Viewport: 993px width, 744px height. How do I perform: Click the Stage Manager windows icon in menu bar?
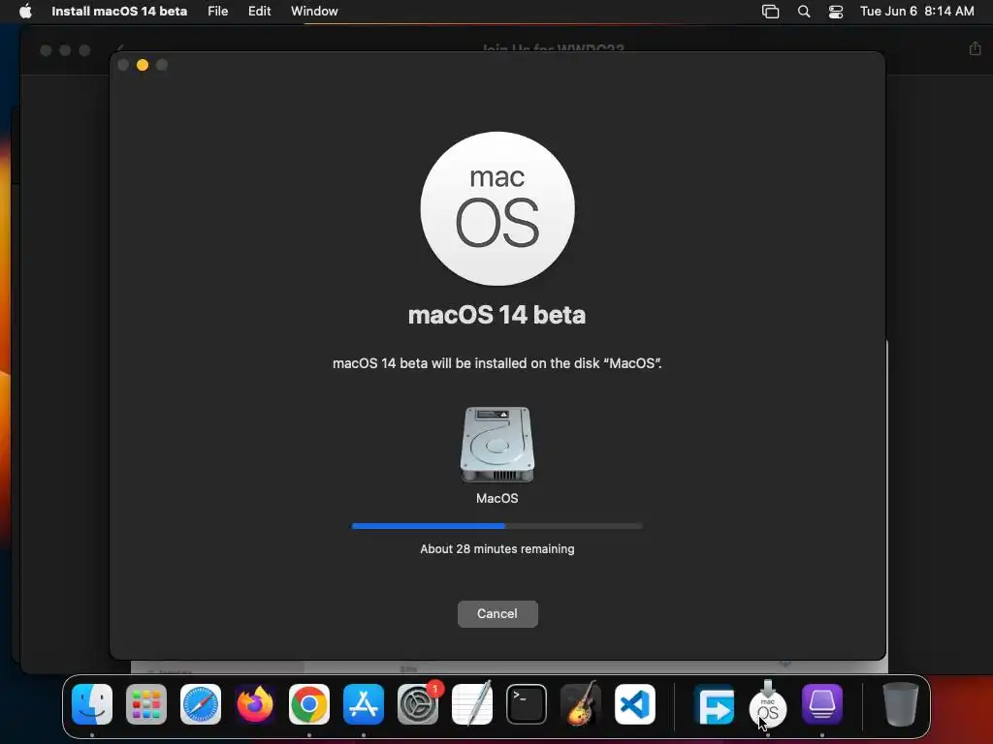pyautogui.click(x=770, y=12)
